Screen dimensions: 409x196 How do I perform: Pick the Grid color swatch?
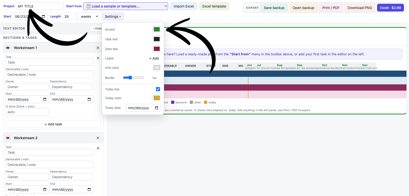pos(157,68)
